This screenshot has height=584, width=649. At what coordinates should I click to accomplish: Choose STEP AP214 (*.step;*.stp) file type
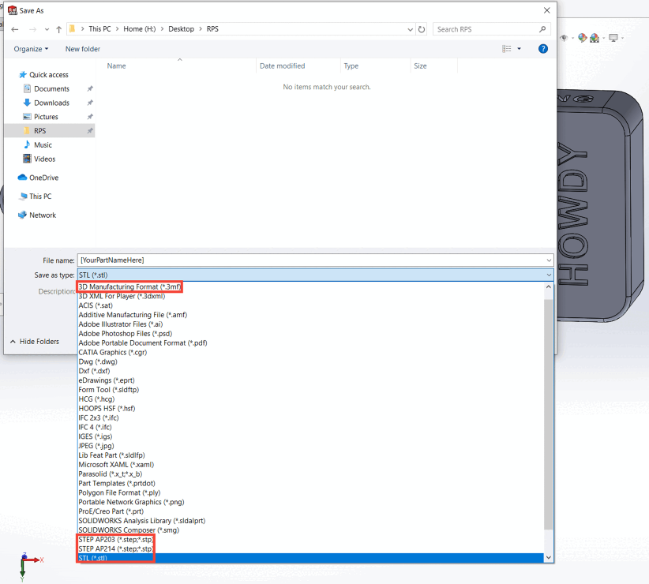pyautogui.click(x=115, y=548)
